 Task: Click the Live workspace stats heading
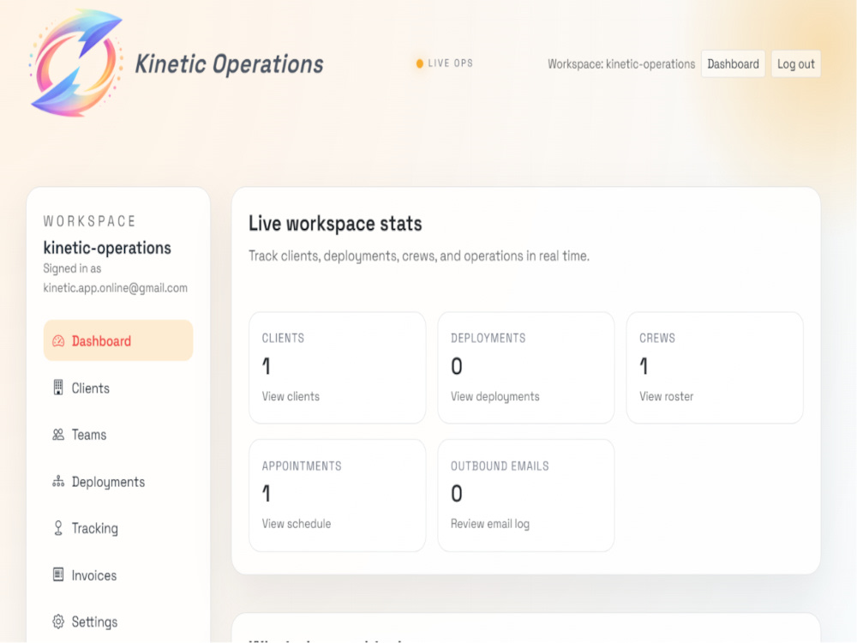335,224
